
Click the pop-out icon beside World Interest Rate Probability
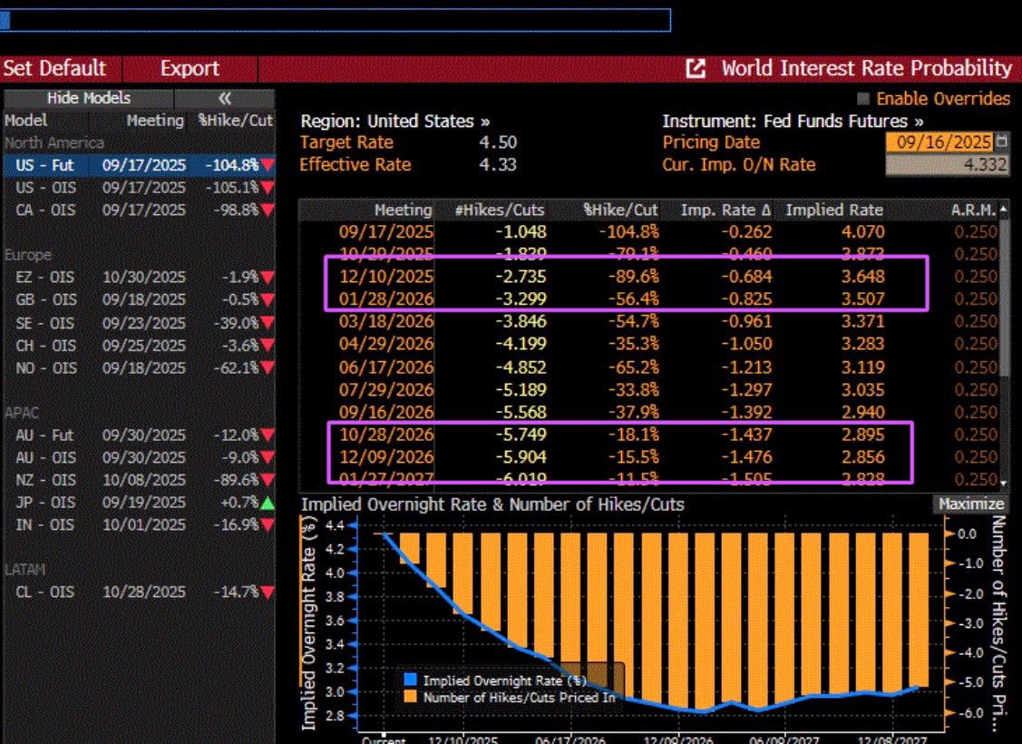pos(696,69)
